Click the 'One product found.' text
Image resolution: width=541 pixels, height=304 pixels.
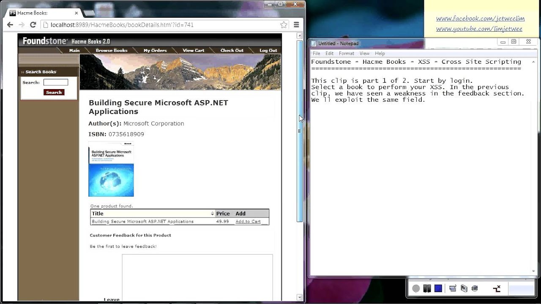[x=112, y=206]
